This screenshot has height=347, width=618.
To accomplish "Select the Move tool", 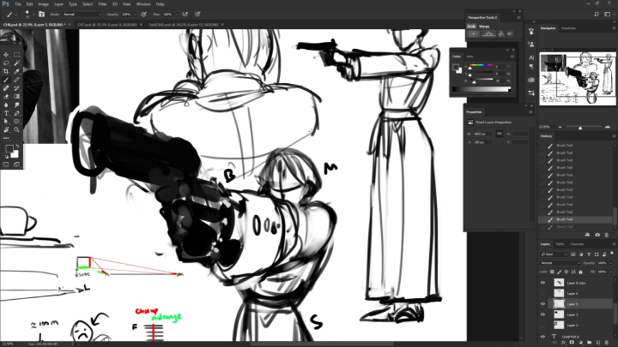I will [x=7, y=54].
